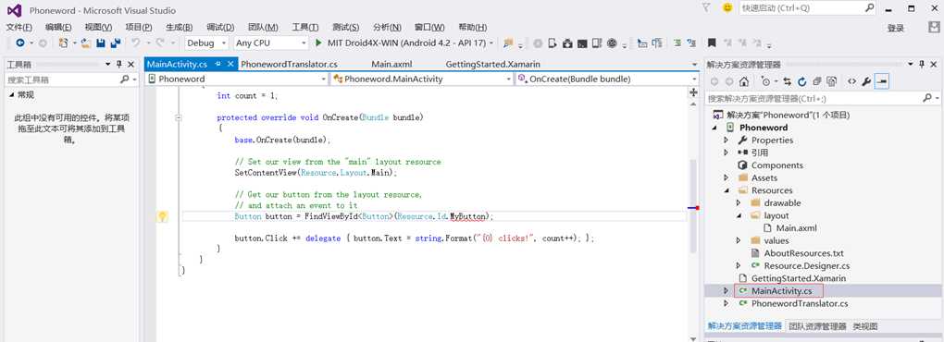944x342 pixels.
Task: Select MainActivity.cs in Solution Explorer
Action: 781,291
